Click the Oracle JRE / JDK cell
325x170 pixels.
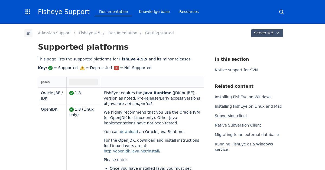point(52,96)
